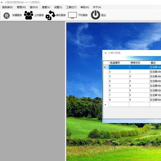Select computer number cell 2
The width and height of the screenshot is (161, 161).
[119, 72]
